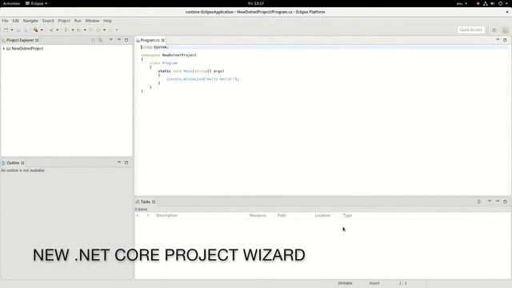Open the Search menu

48,21
